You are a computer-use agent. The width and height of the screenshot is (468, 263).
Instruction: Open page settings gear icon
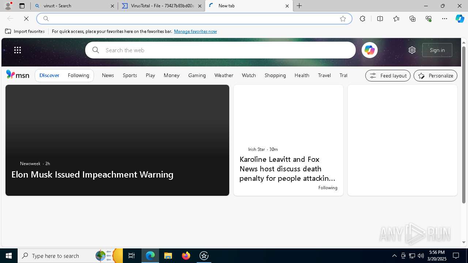point(412,50)
